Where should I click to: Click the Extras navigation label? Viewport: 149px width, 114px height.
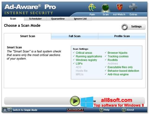[x=133, y=14]
